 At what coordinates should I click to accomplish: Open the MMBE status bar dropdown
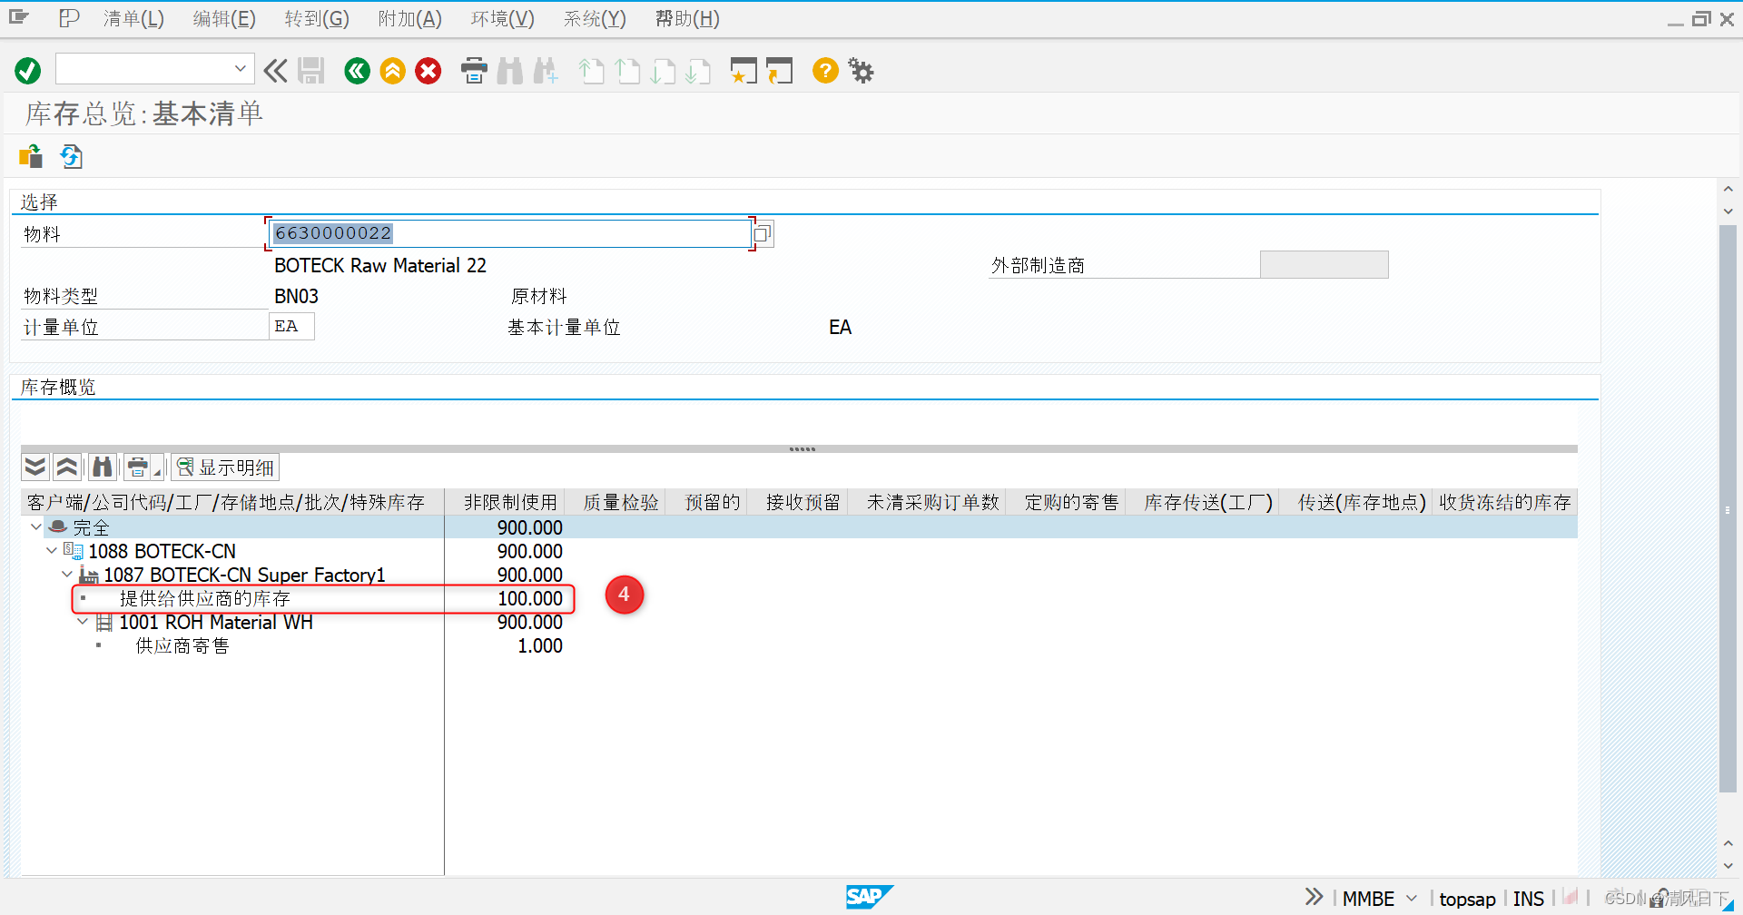point(1411,898)
